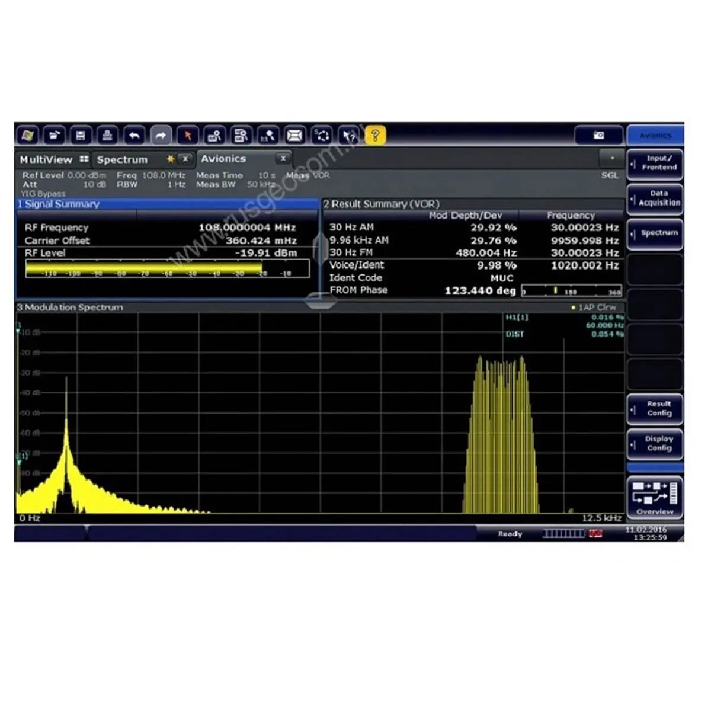Expand the Input/Frontend softkey menu
Image resolution: width=711 pixels, height=711 pixels.
[655, 164]
